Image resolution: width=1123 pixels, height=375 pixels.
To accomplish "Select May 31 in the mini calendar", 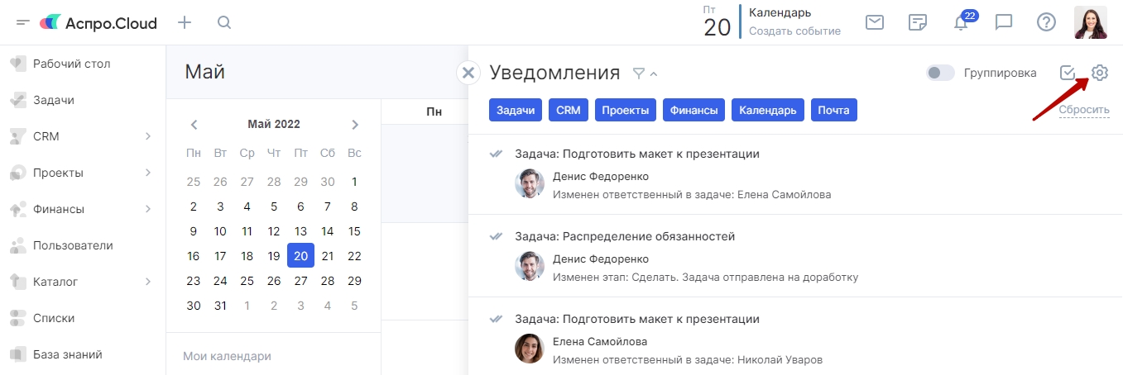I will coord(220,306).
